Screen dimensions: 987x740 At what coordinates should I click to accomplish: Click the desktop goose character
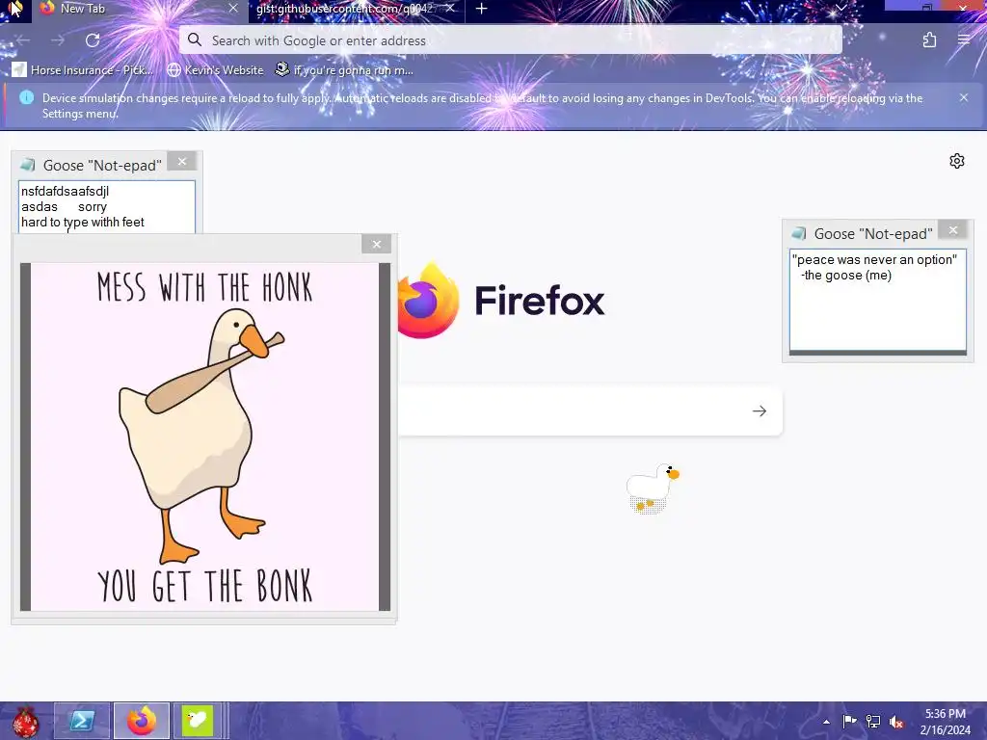point(653,489)
